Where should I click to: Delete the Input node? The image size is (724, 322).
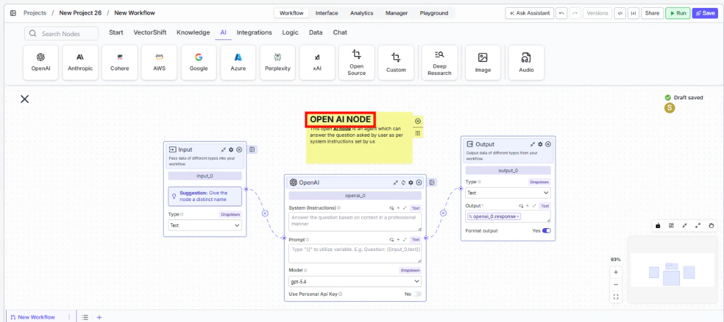pyautogui.click(x=239, y=149)
